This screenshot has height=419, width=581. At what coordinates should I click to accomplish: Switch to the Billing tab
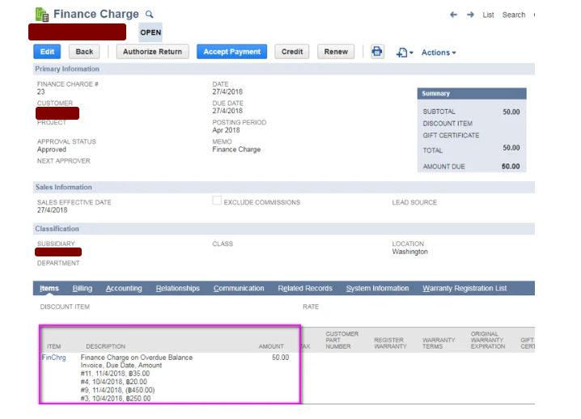83,288
